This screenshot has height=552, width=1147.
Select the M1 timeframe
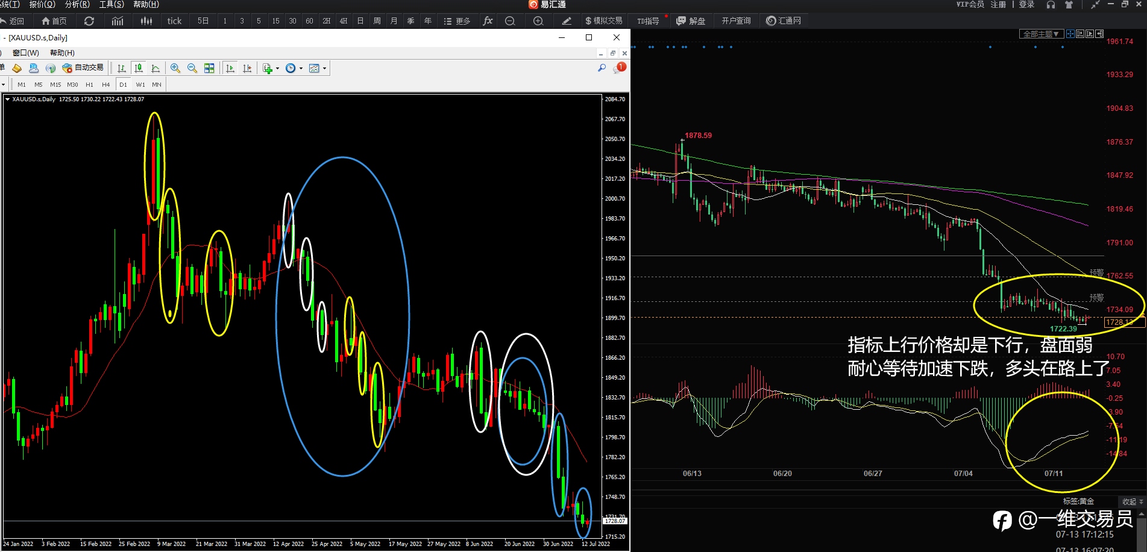click(22, 85)
